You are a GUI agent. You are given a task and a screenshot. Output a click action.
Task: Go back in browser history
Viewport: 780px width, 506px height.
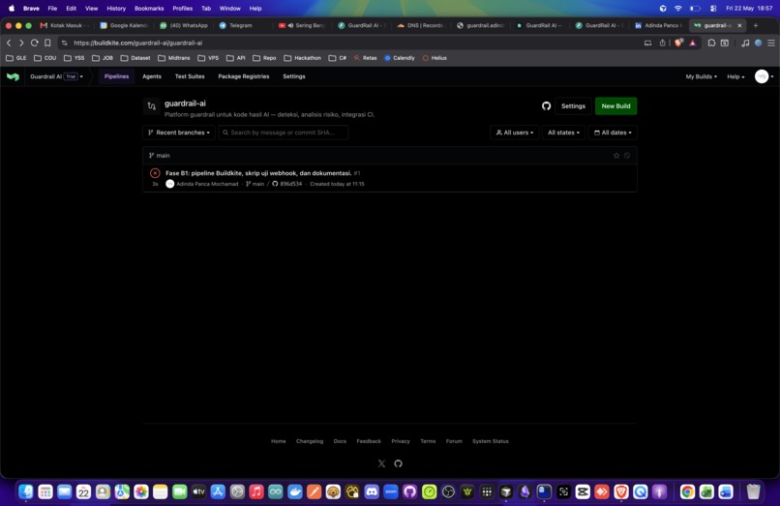click(9, 43)
